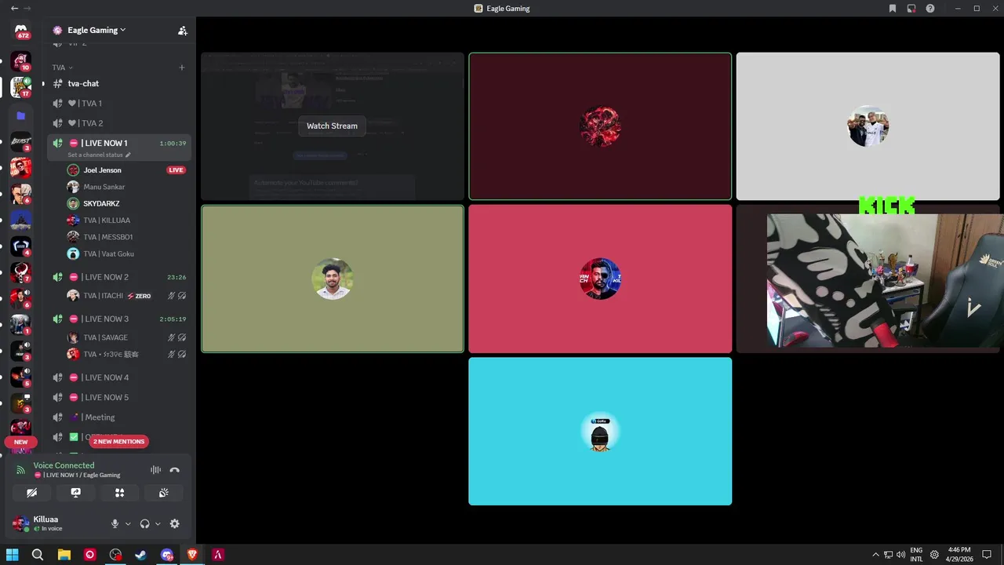1004x565 pixels.
Task: Click the Watch Stream button
Action: pos(332,126)
